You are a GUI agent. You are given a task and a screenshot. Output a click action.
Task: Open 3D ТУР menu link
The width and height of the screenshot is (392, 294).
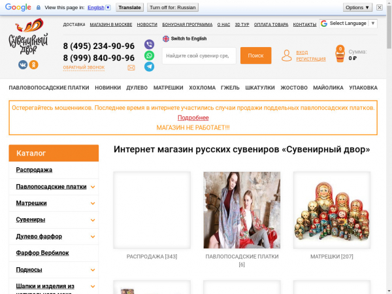[242, 25]
